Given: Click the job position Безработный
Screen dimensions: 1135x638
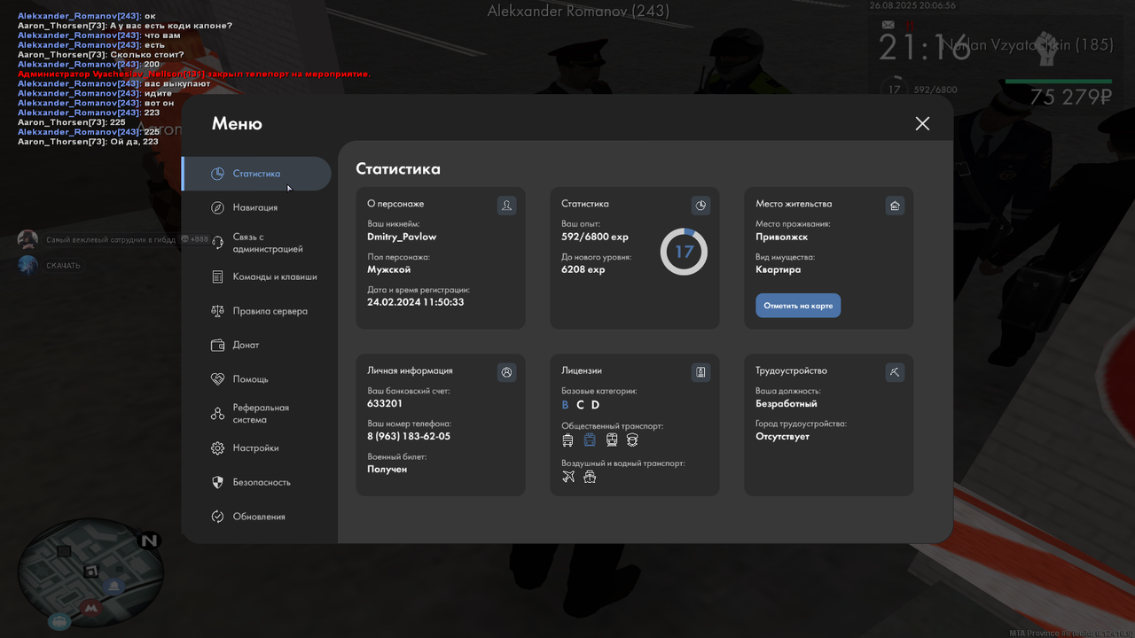Looking at the screenshot, I should [x=787, y=403].
